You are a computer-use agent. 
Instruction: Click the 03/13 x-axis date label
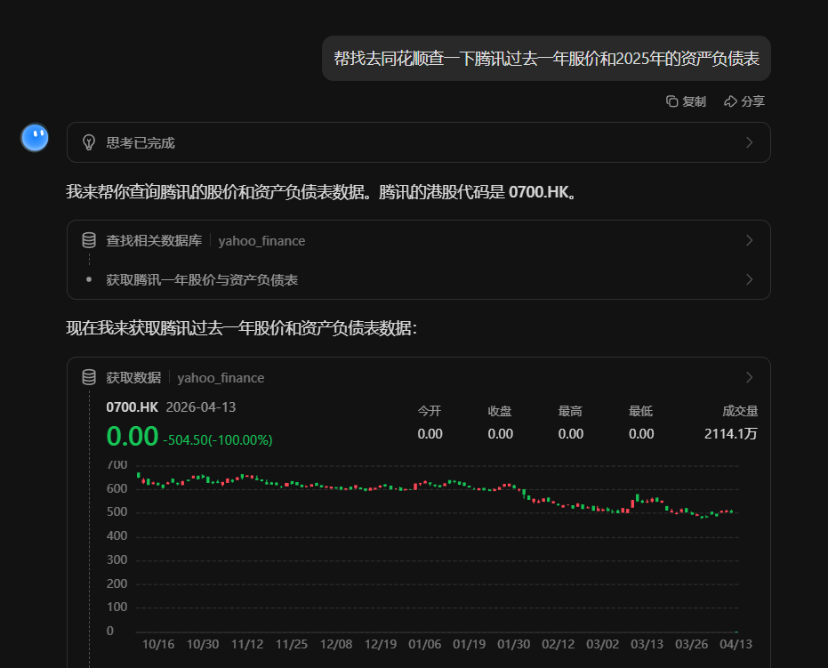click(647, 644)
